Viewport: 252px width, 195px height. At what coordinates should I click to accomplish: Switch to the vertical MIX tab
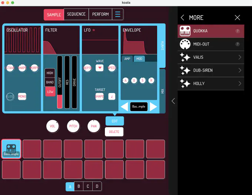point(162,91)
